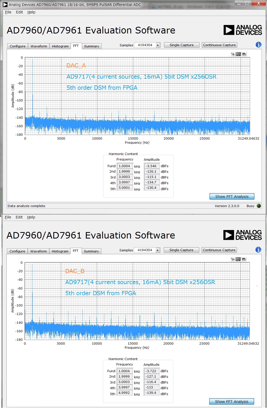Click 5th harmonic amplitude -130.4 field
This screenshot has height=408, width=267.
[152, 188]
